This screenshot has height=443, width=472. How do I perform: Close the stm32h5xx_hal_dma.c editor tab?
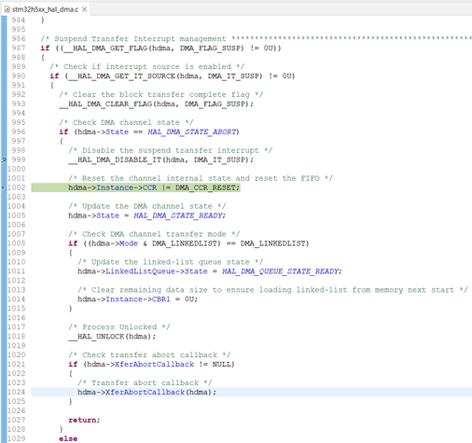point(84,9)
